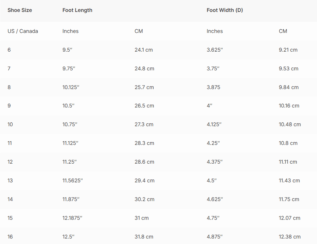Click the 10.48 cm width value
The height and width of the screenshot is (244, 317).
(x=290, y=124)
